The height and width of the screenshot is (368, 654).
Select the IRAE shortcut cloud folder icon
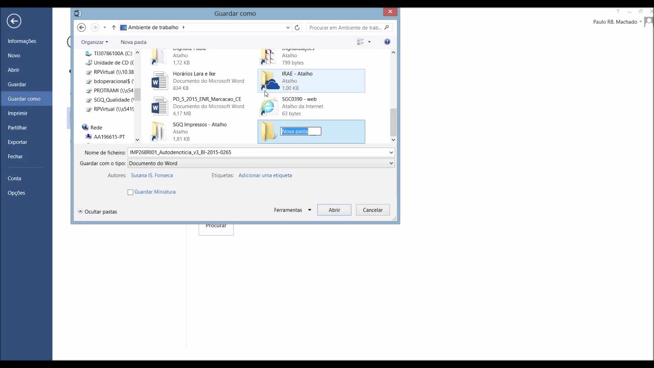[270, 81]
